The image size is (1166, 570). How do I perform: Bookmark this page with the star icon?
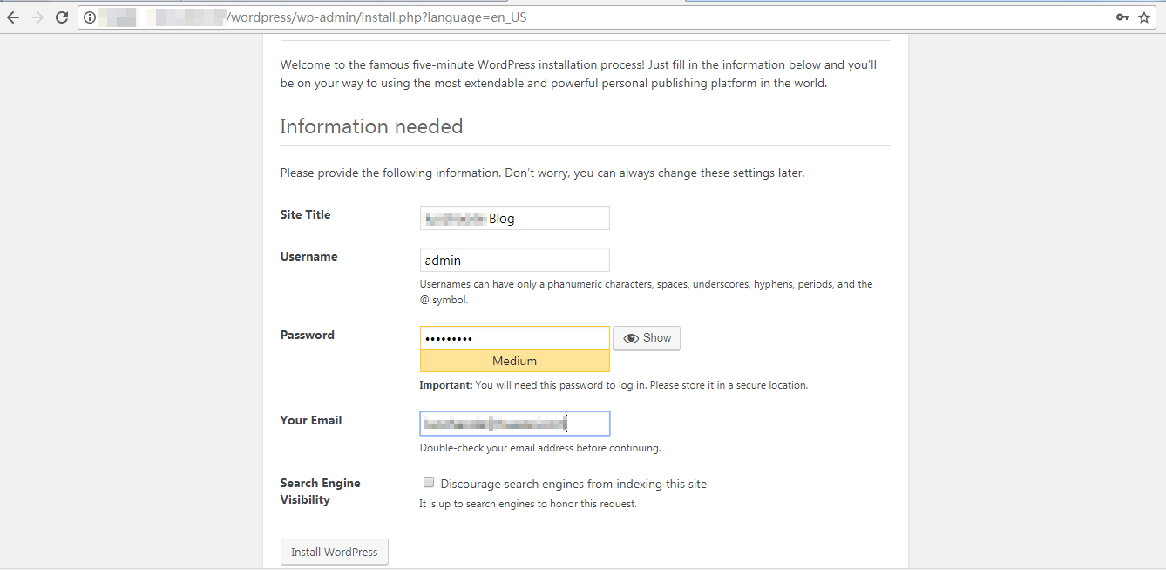click(x=1144, y=17)
